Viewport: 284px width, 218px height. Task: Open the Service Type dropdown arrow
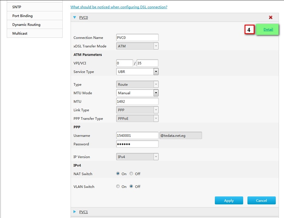click(156, 72)
